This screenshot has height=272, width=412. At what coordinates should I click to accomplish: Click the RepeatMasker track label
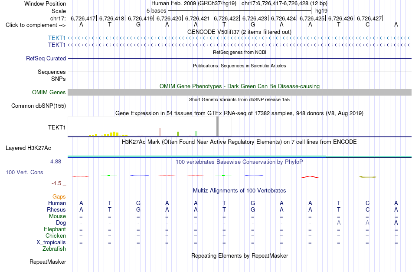pyautogui.click(x=48, y=262)
